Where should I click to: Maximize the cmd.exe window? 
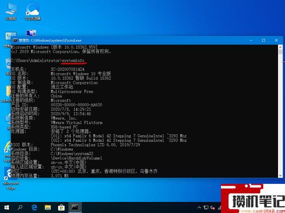[264, 40]
